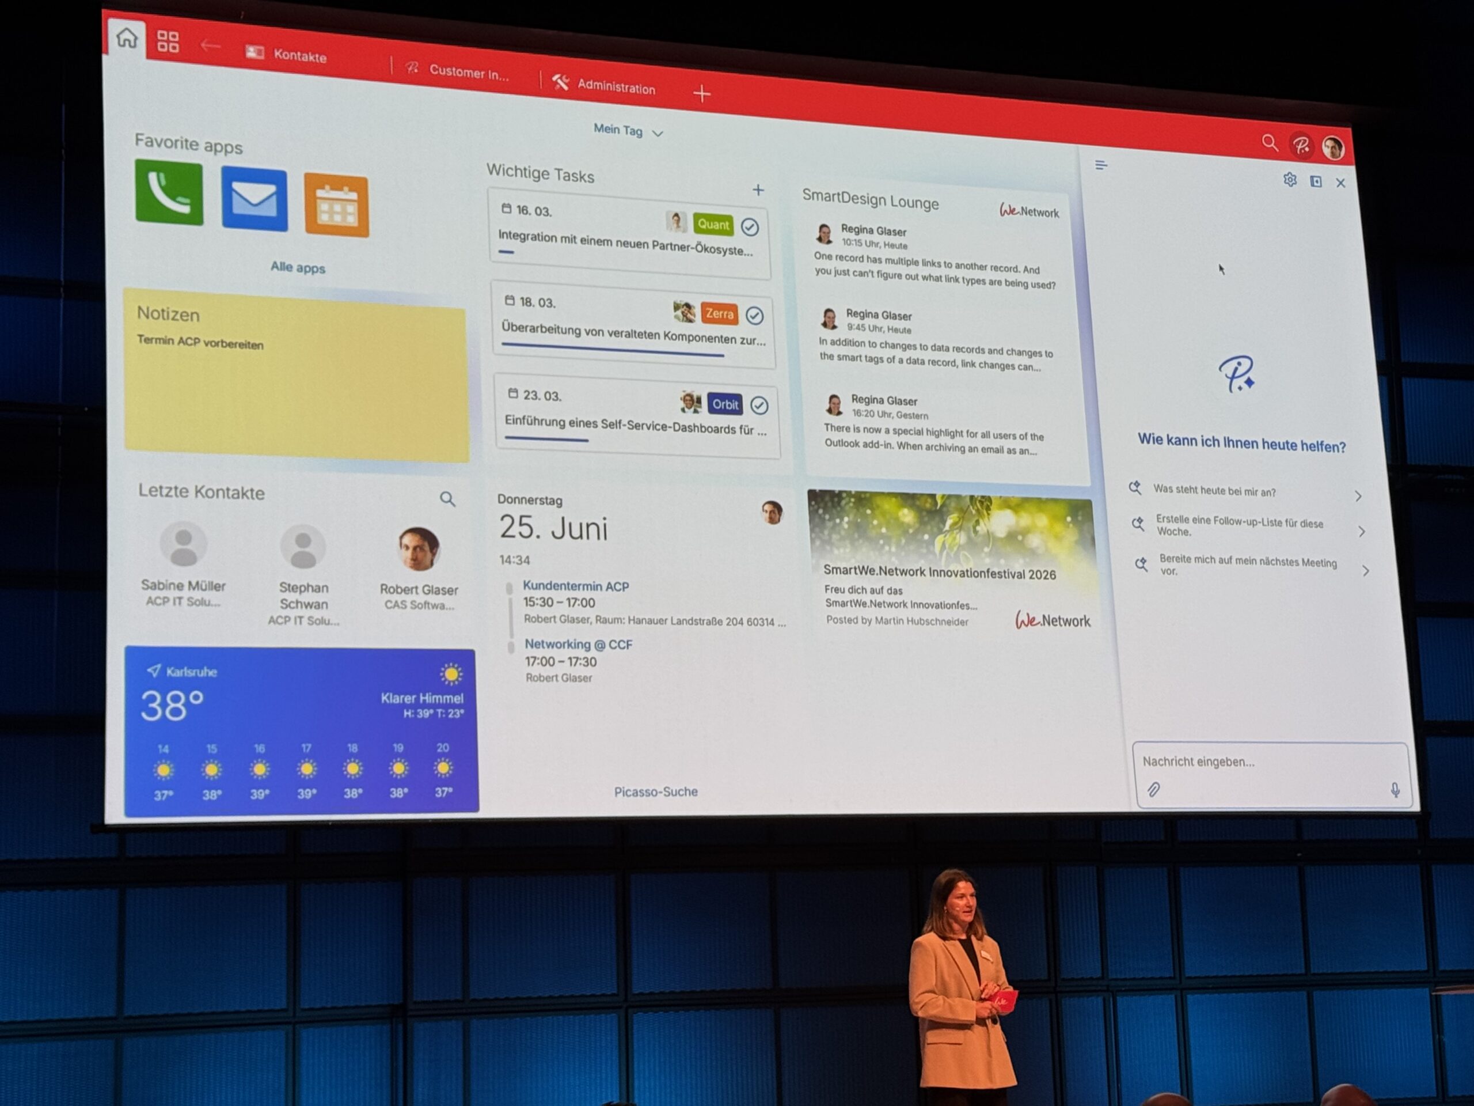
Task: Launch the orange calendar app
Action: (336, 205)
